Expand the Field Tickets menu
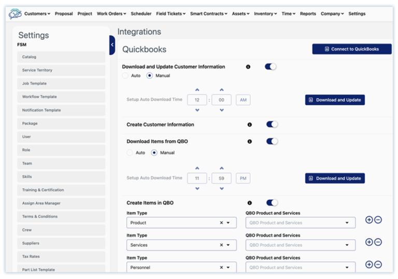This screenshot has width=398, height=279. 171,13
